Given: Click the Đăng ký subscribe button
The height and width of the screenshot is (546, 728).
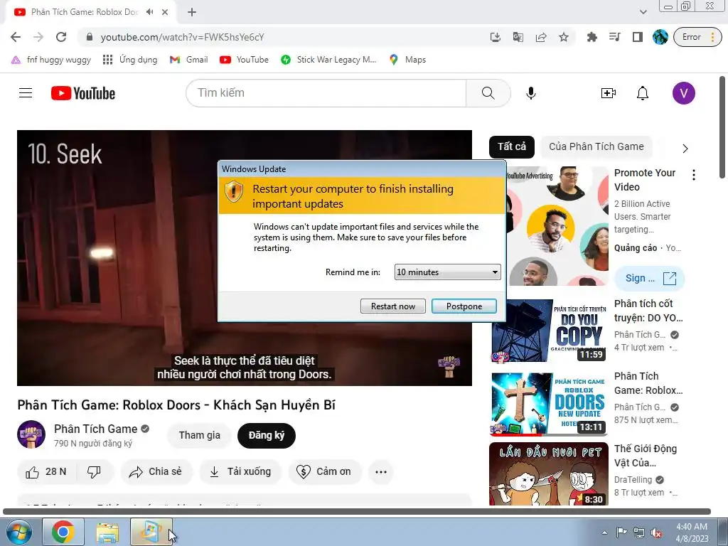Looking at the screenshot, I should [x=266, y=436].
